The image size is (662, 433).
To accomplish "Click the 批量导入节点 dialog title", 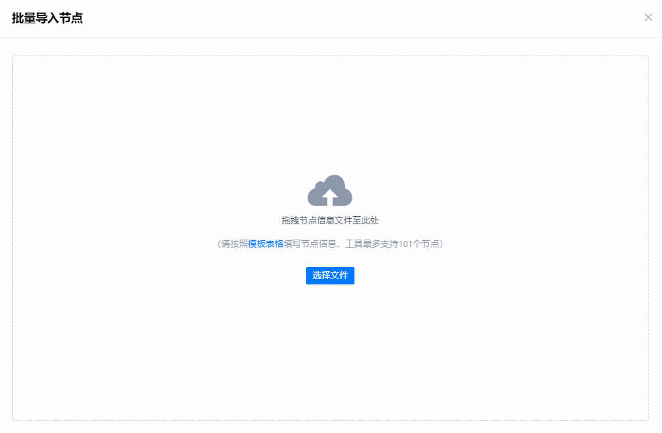I will [48, 18].
